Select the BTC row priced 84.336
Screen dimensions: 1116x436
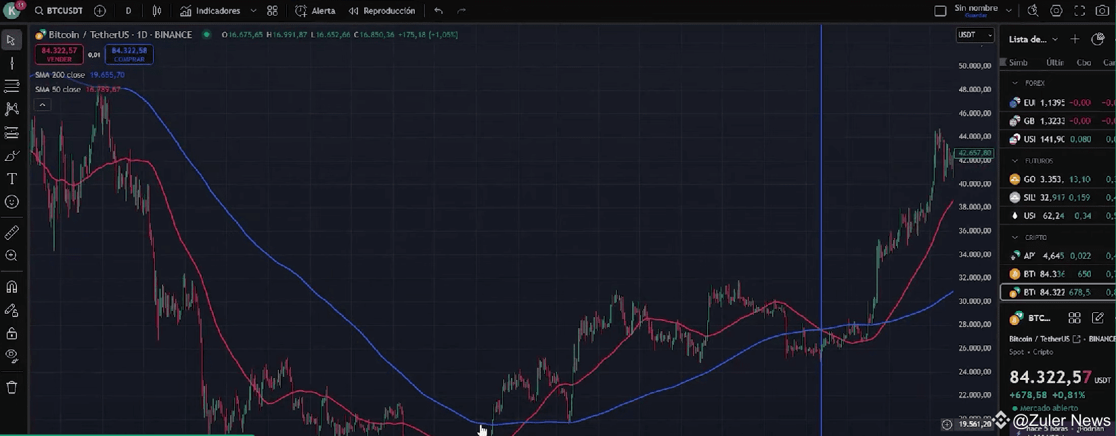1058,274
